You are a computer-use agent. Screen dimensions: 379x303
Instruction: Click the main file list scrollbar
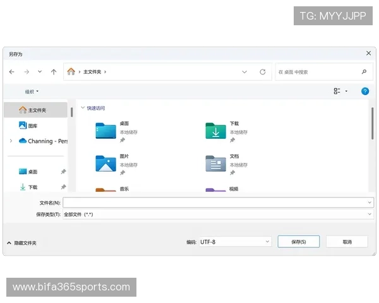tap(372, 123)
